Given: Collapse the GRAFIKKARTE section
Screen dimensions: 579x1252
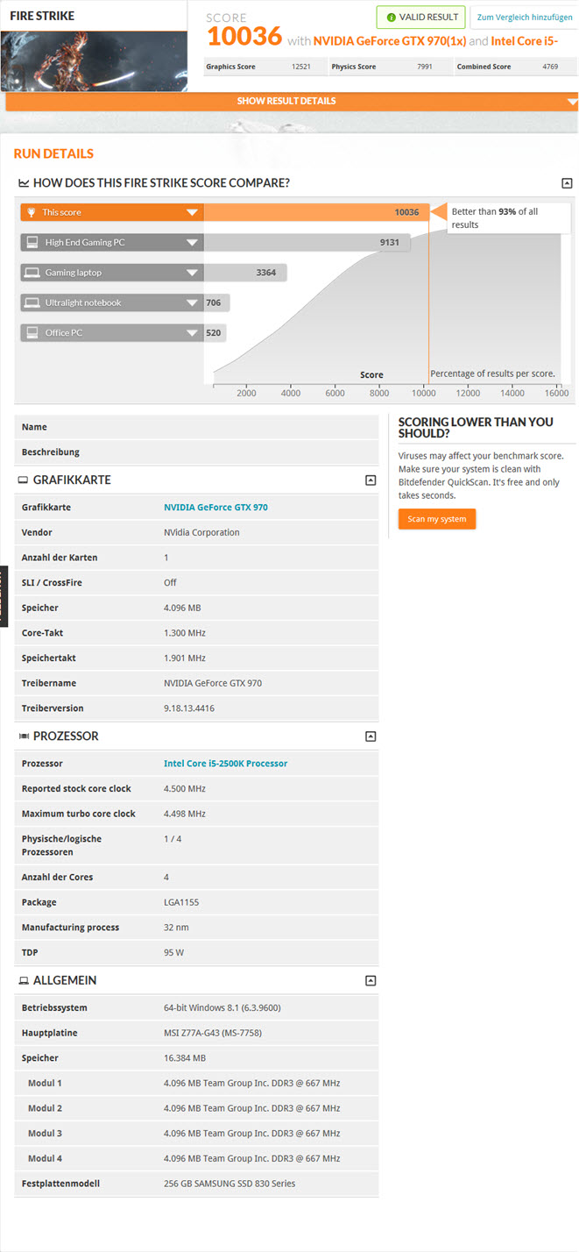Looking at the screenshot, I should (371, 480).
